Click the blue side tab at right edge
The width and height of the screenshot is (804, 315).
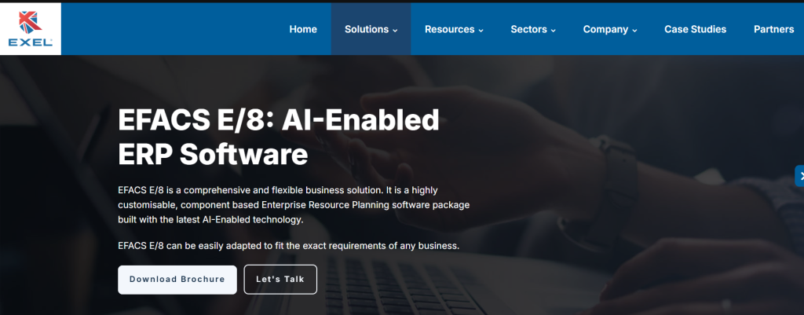pos(799,176)
